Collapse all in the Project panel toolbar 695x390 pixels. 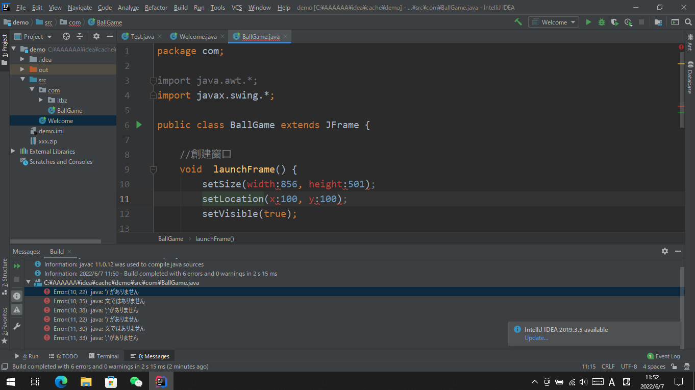click(x=80, y=36)
